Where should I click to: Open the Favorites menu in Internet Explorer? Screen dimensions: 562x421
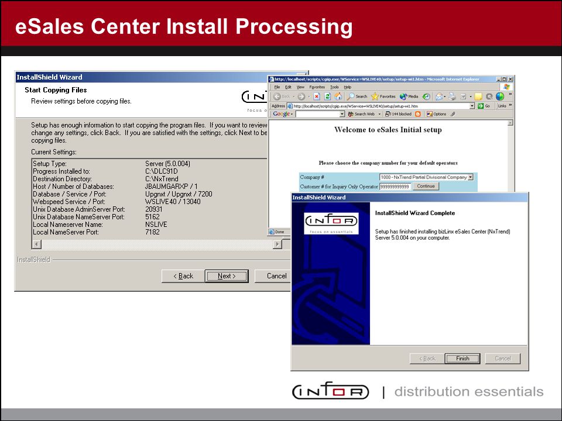pyautogui.click(x=317, y=87)
